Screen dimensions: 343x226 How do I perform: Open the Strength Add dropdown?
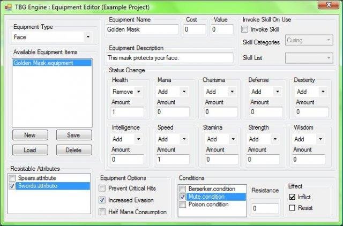coord(263,139)
